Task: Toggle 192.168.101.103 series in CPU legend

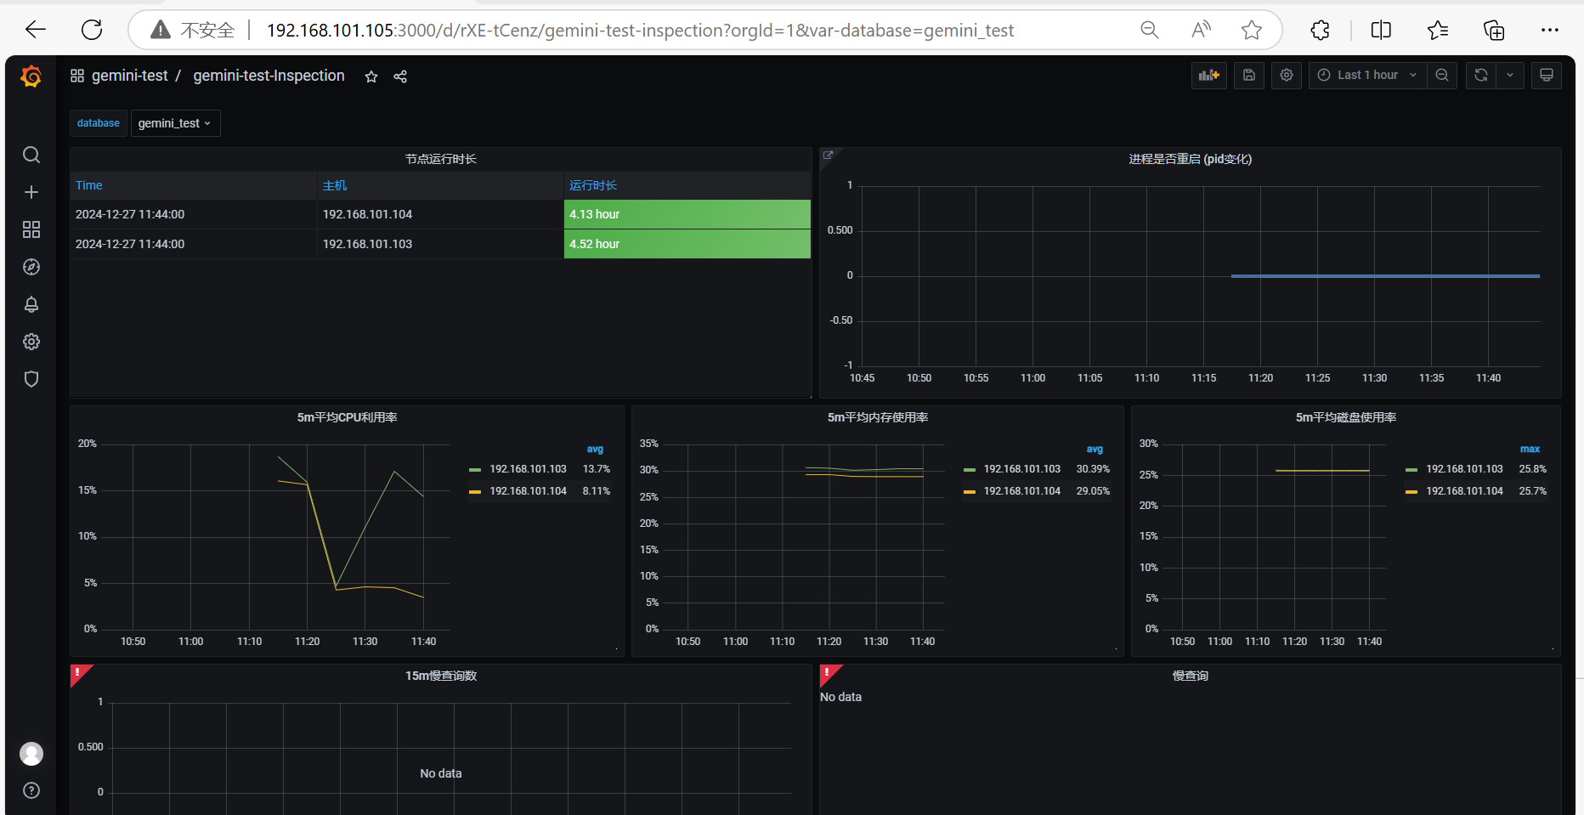Action: [528, 469]
